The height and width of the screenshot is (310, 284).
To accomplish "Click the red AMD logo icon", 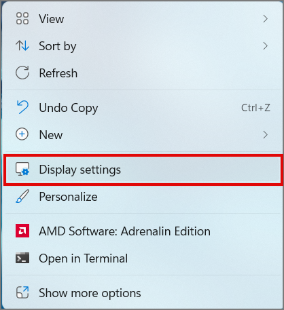I will click(22, 231).
